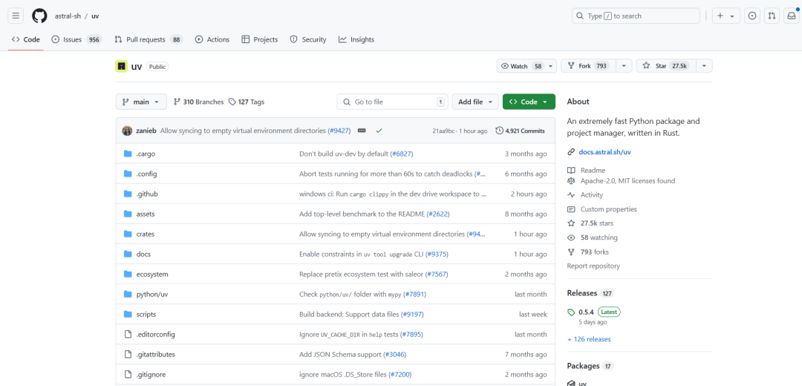Image resolution: width=802 pixels, height=386 pixels.
Task: Click the GitHub Octocat logo
Action: tap(39, 16)
